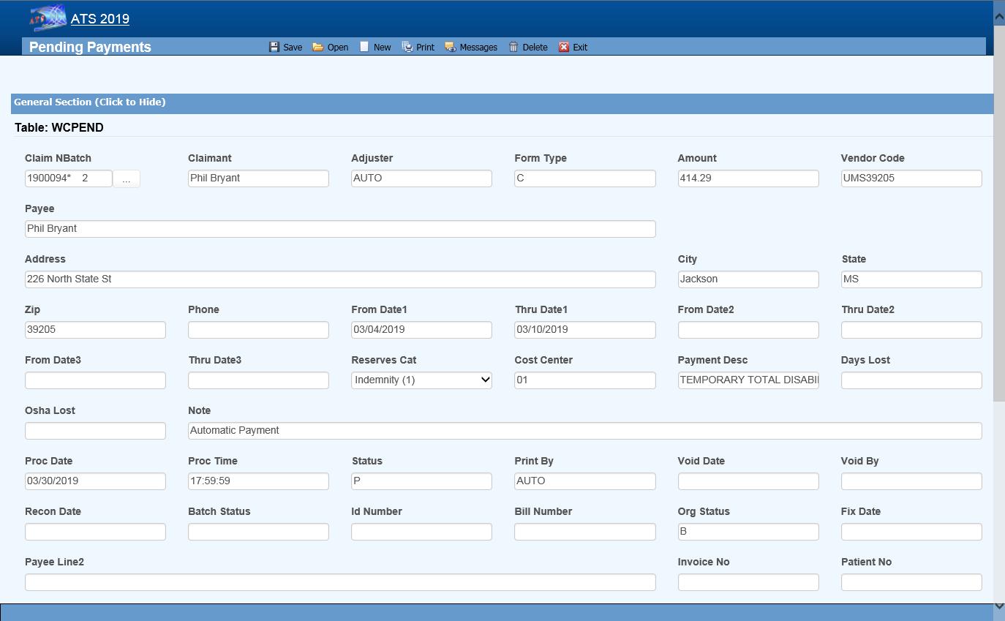The image size is (1005, 621).
Task: Click the Claim NBatch lookup ellipsis button
Action: [127, 179]
